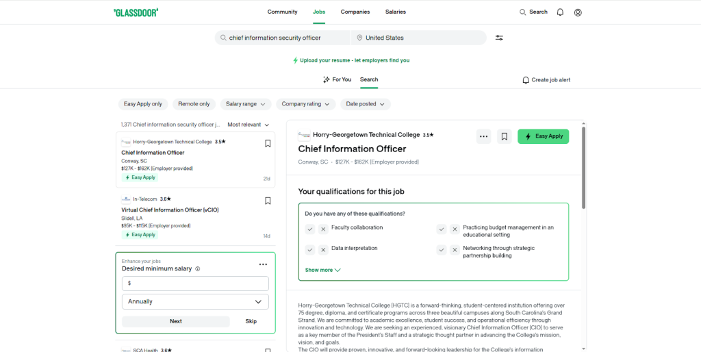The height and width of the screenshot is (352, 701).
Task: Select the Search tab
Action: point(369,79)
